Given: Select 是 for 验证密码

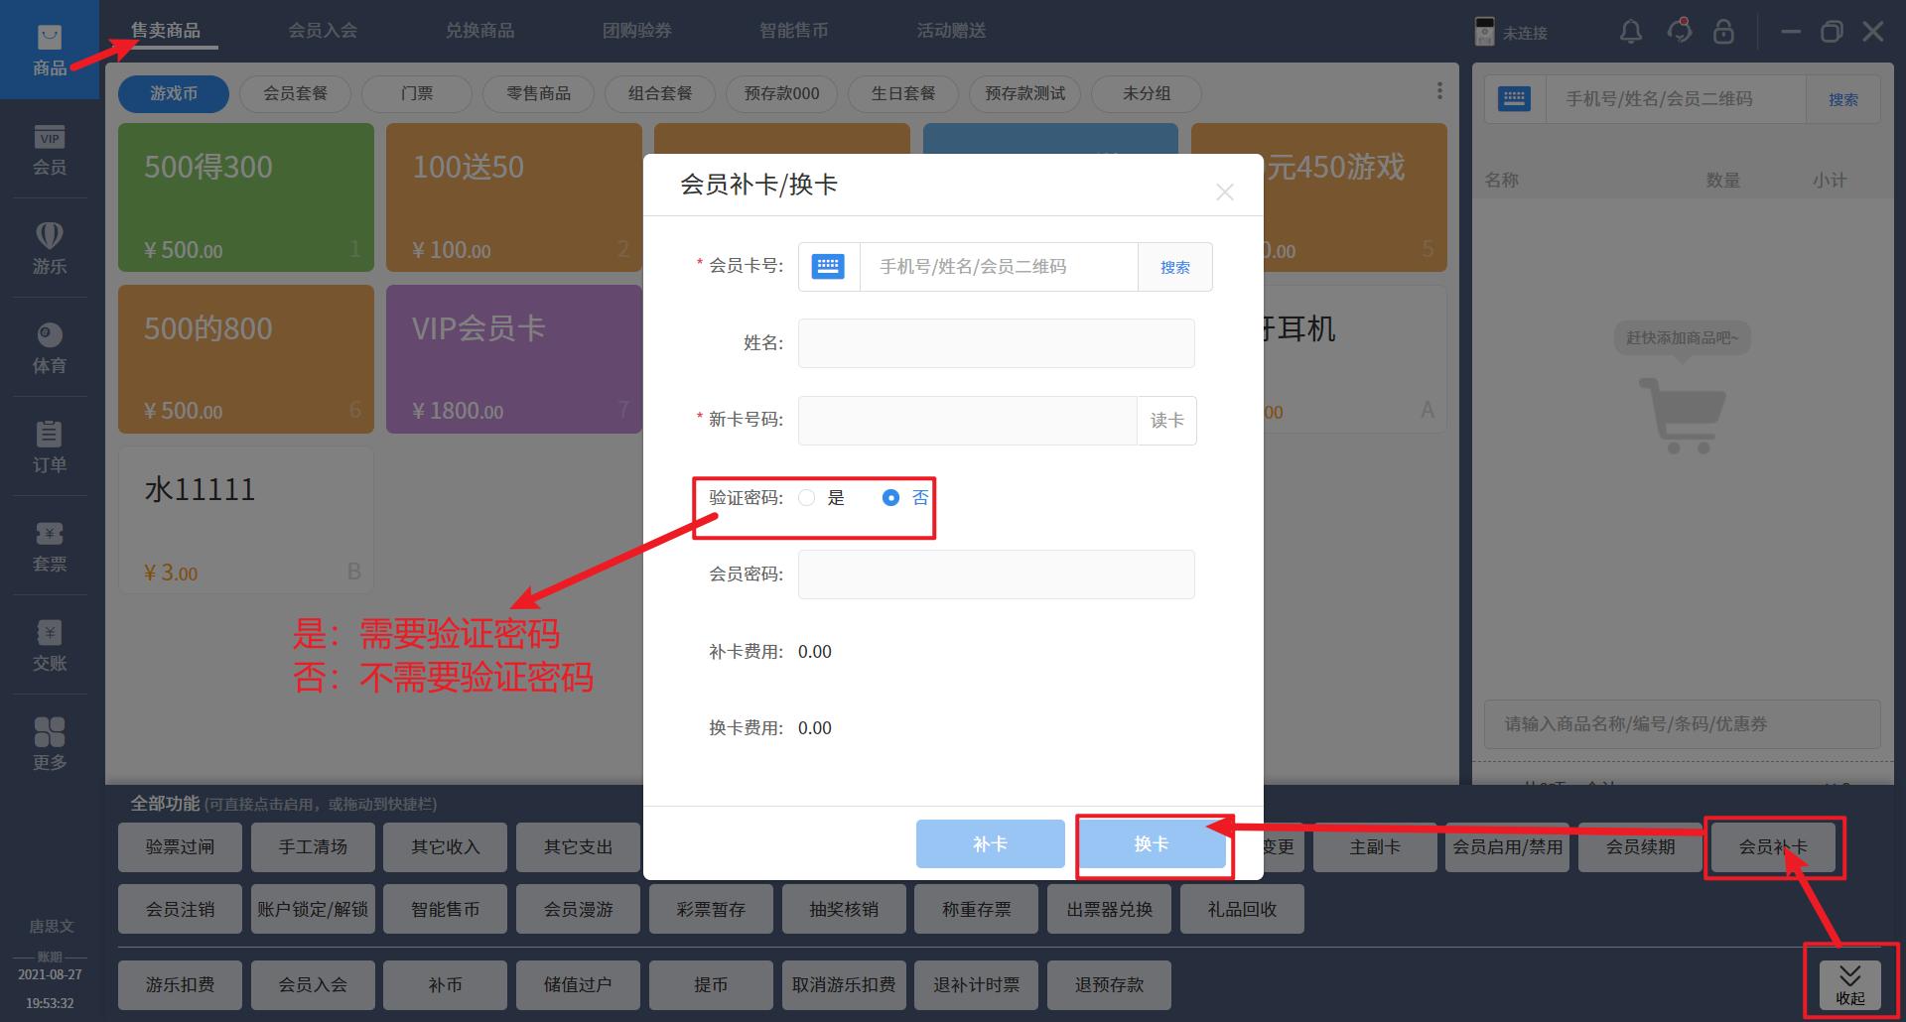Looking at the screenshot, I should pos(807,498).
